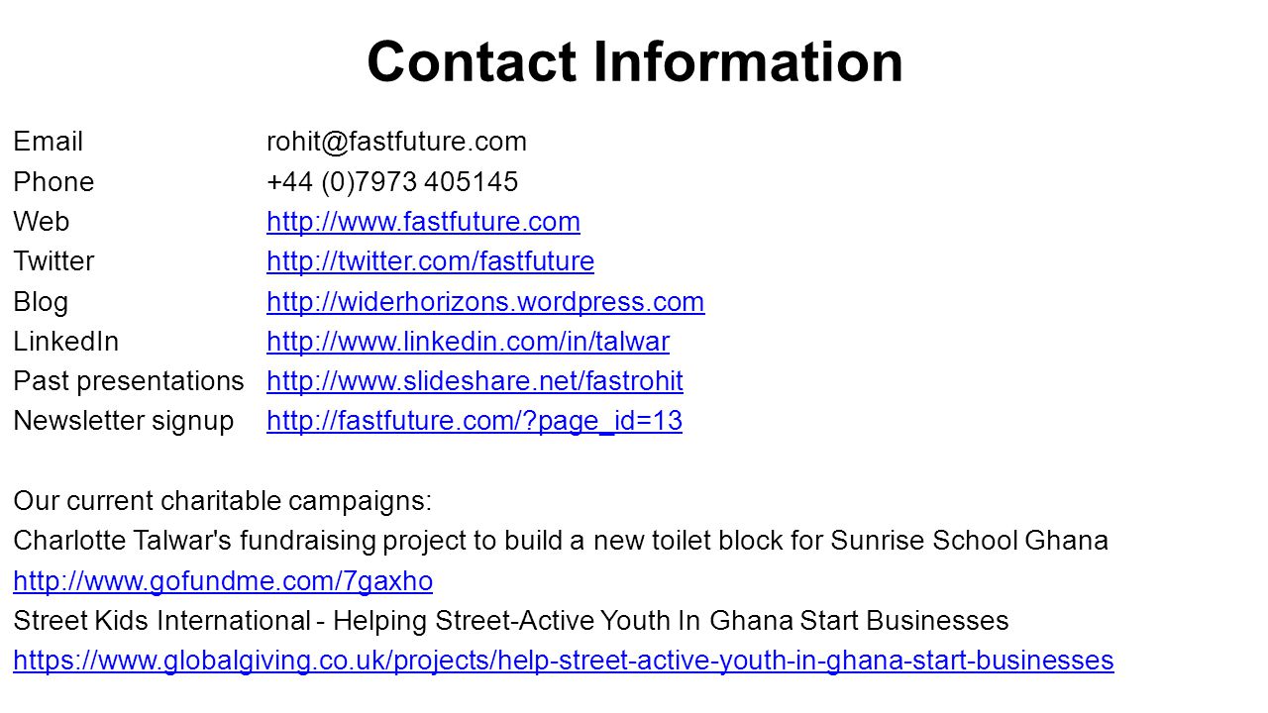Click the rohit@fastfuture.com email address
The width and height of the screenshot is (1268, 713).
pos(396,143)
